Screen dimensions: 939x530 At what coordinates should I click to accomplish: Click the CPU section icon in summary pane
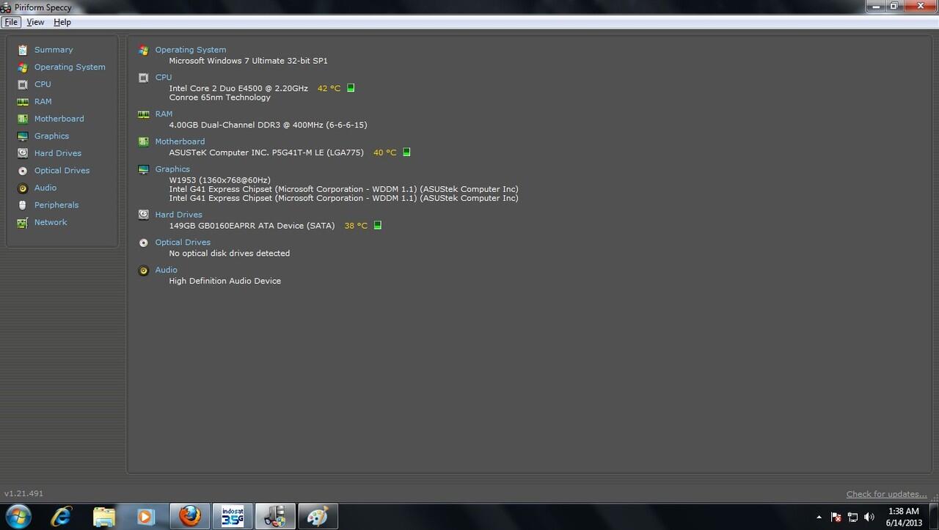pos(144,77)
